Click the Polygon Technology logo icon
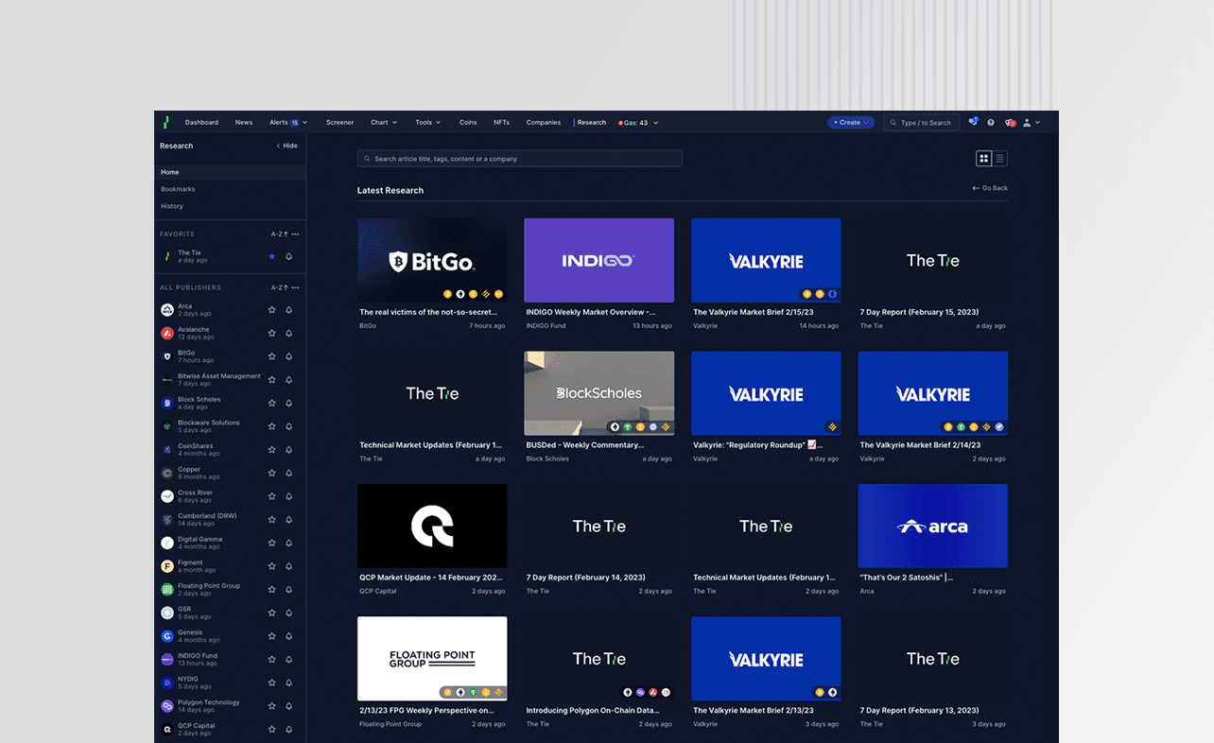 pos(167,706)
